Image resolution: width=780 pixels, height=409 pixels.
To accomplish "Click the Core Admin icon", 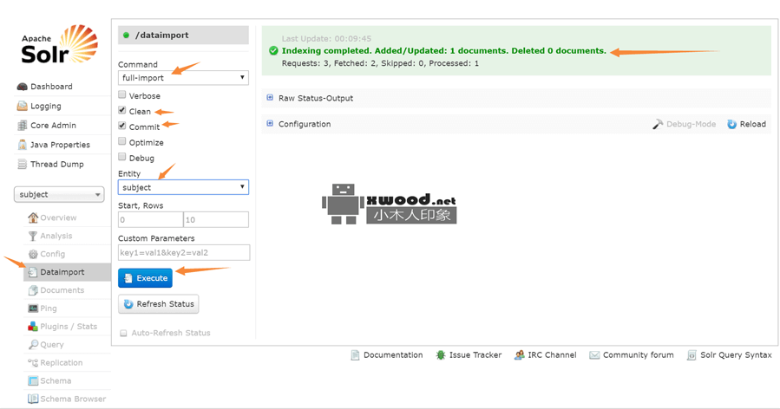I will pyautogui.click(x=23, y=126).
